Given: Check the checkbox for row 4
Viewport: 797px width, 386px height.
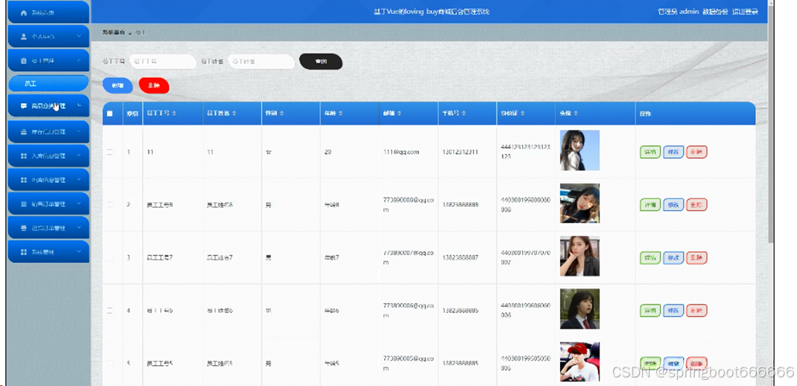Looking at the screenshot, I should tap(110, 310).
